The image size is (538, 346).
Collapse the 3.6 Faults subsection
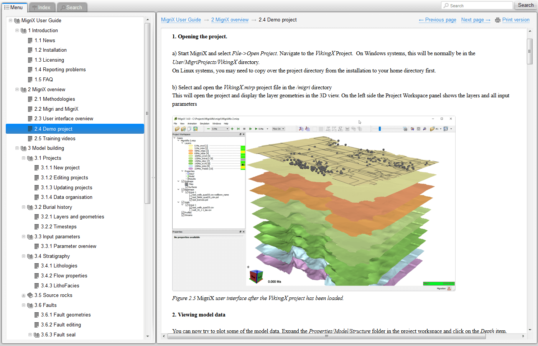point(23,305)
